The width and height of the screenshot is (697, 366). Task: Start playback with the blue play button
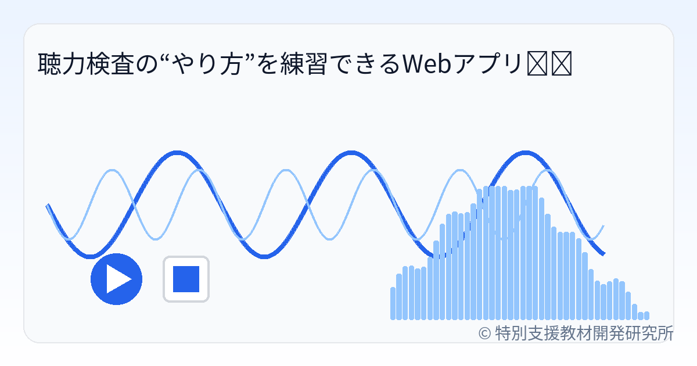[117, 279]
